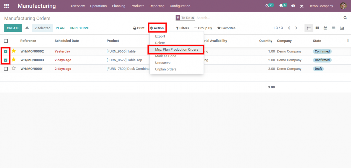The height and width of the screenshot is (168, 351).
Task: Open the Calendar view
Action: point(325,28)
